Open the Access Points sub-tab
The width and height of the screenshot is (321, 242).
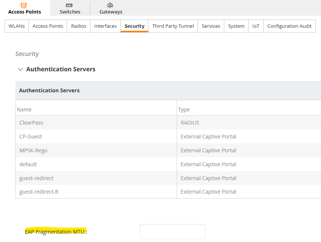[48, 26]
